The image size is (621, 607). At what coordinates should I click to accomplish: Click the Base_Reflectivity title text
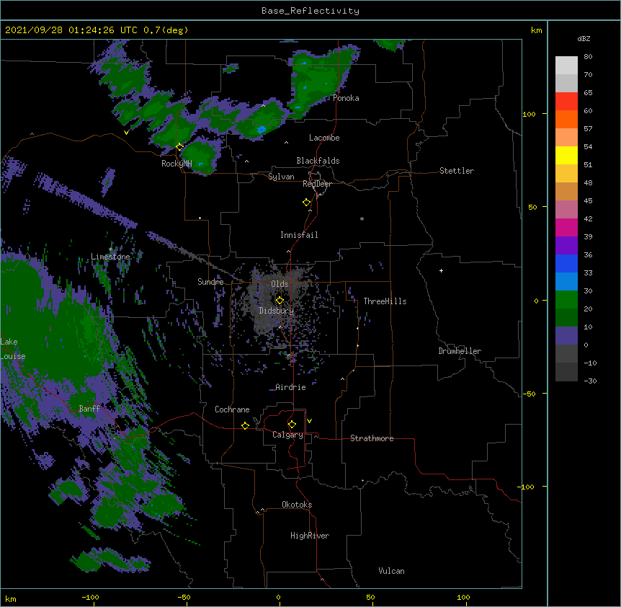(x=310, y=11)
